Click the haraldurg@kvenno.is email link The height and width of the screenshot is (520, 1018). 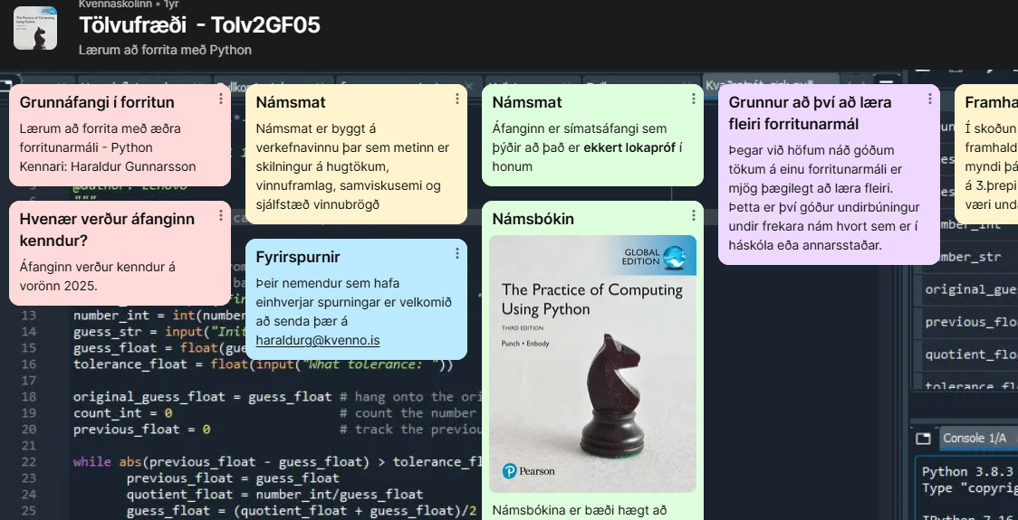tap(318, 340)
